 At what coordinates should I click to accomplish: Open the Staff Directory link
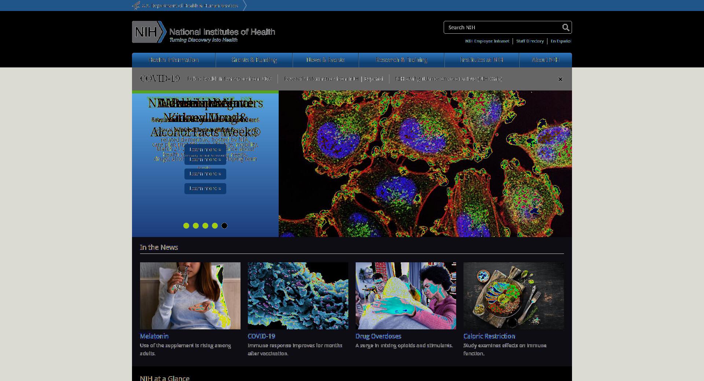point(530,41)
